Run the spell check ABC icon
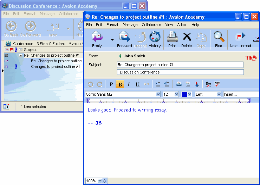The height and width of the screenshot is (185, 260). (217, 84)
